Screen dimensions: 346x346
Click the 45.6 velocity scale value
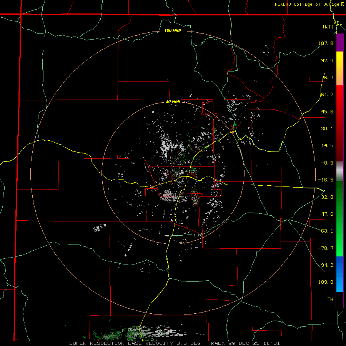(x=327, y=111)
